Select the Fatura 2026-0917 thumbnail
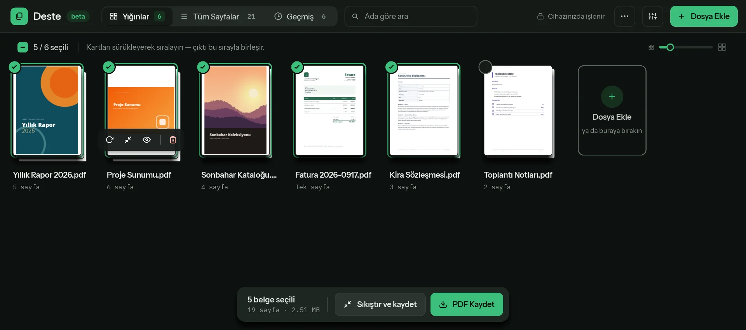The width and height of the screenshot is (746, 330). pos(329,111)
